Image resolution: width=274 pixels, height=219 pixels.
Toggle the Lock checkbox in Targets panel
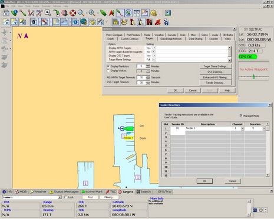66,197
